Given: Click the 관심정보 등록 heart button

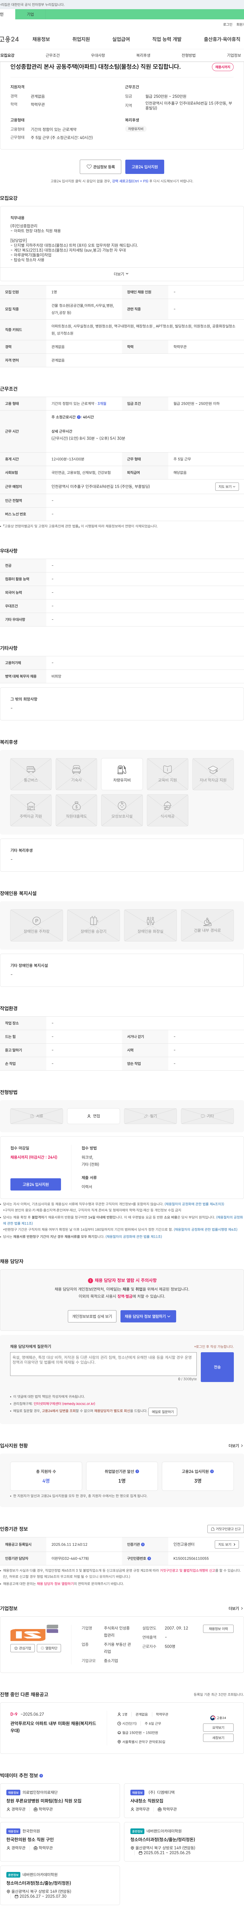Looking at the screenshot, I should (x=101, y=167).
